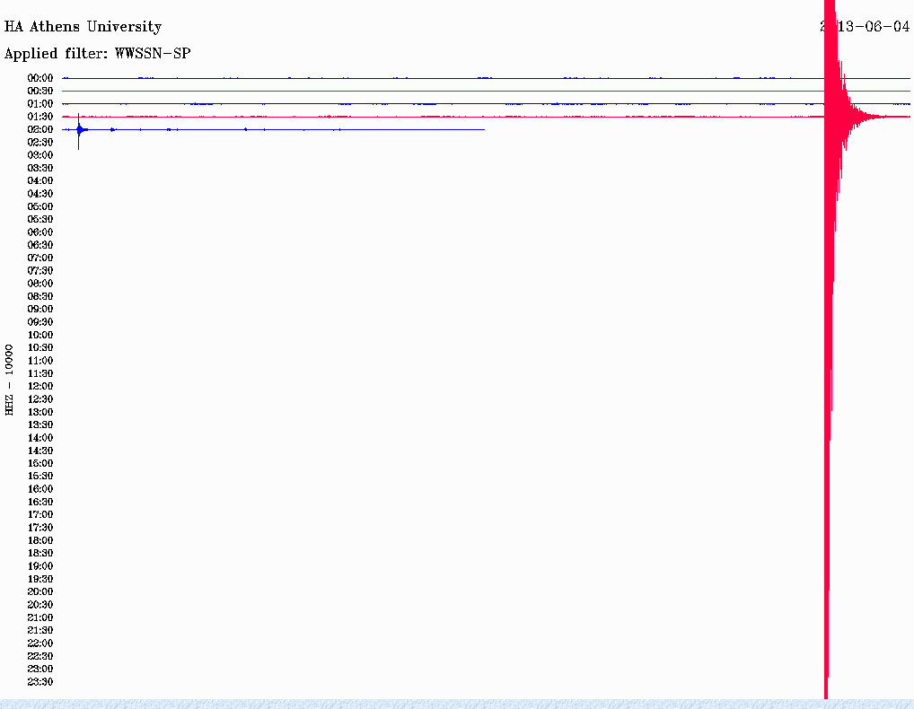This screenshot has width=914, height=709.
Task: Select the 18:00 time label
Action: (40, 540)
